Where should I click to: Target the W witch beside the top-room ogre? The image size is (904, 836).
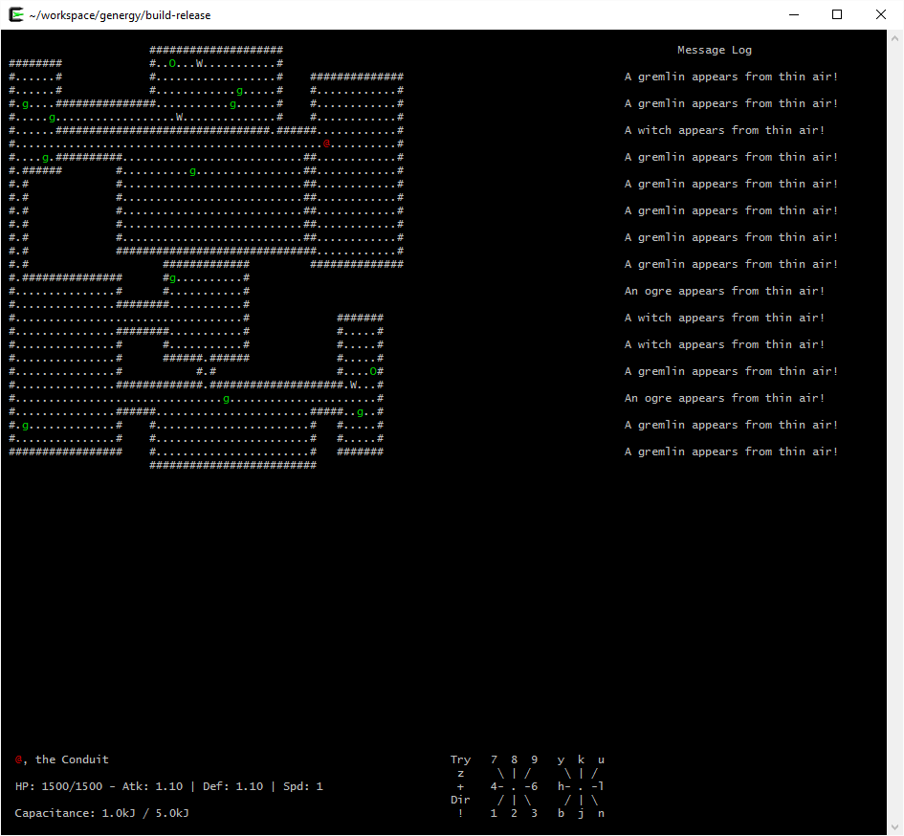[x=199, y=63]
